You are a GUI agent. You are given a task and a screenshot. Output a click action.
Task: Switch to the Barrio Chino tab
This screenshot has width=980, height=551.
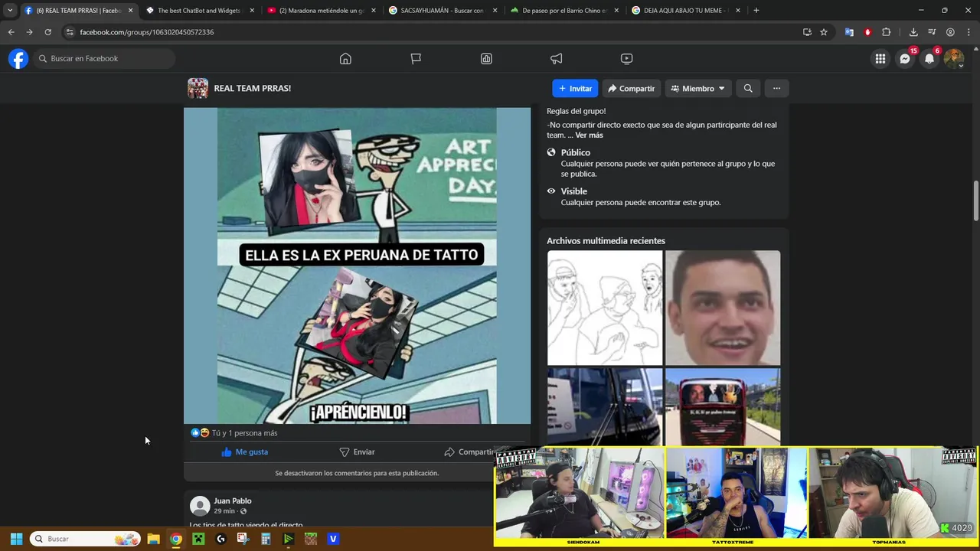563,11
